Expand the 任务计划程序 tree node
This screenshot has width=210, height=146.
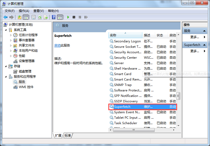pos(11,35)
